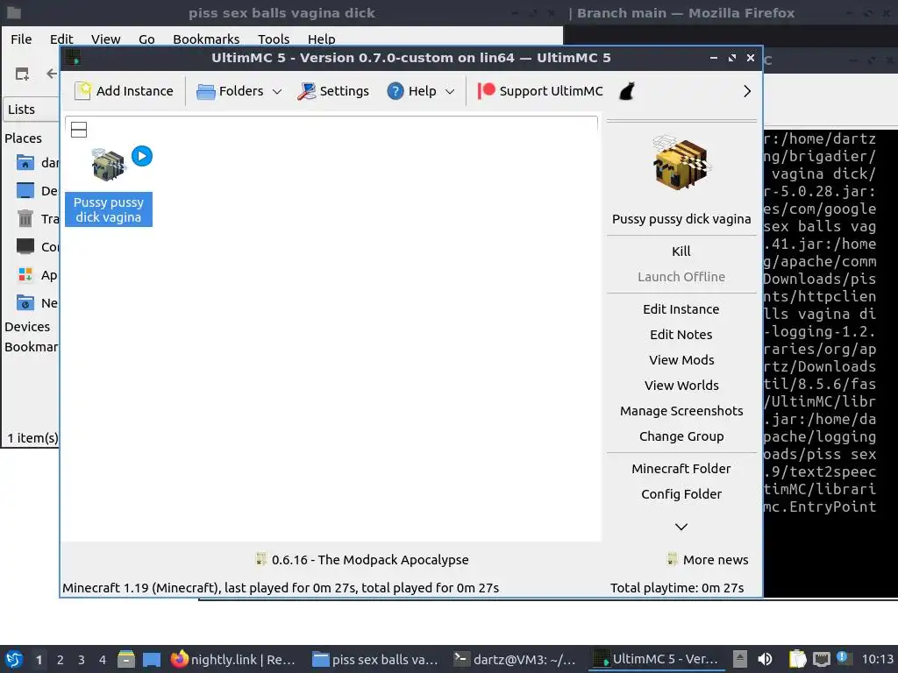Click the new tab icon in file manager
Screen dimensions: 898x673
pos(22,74)
